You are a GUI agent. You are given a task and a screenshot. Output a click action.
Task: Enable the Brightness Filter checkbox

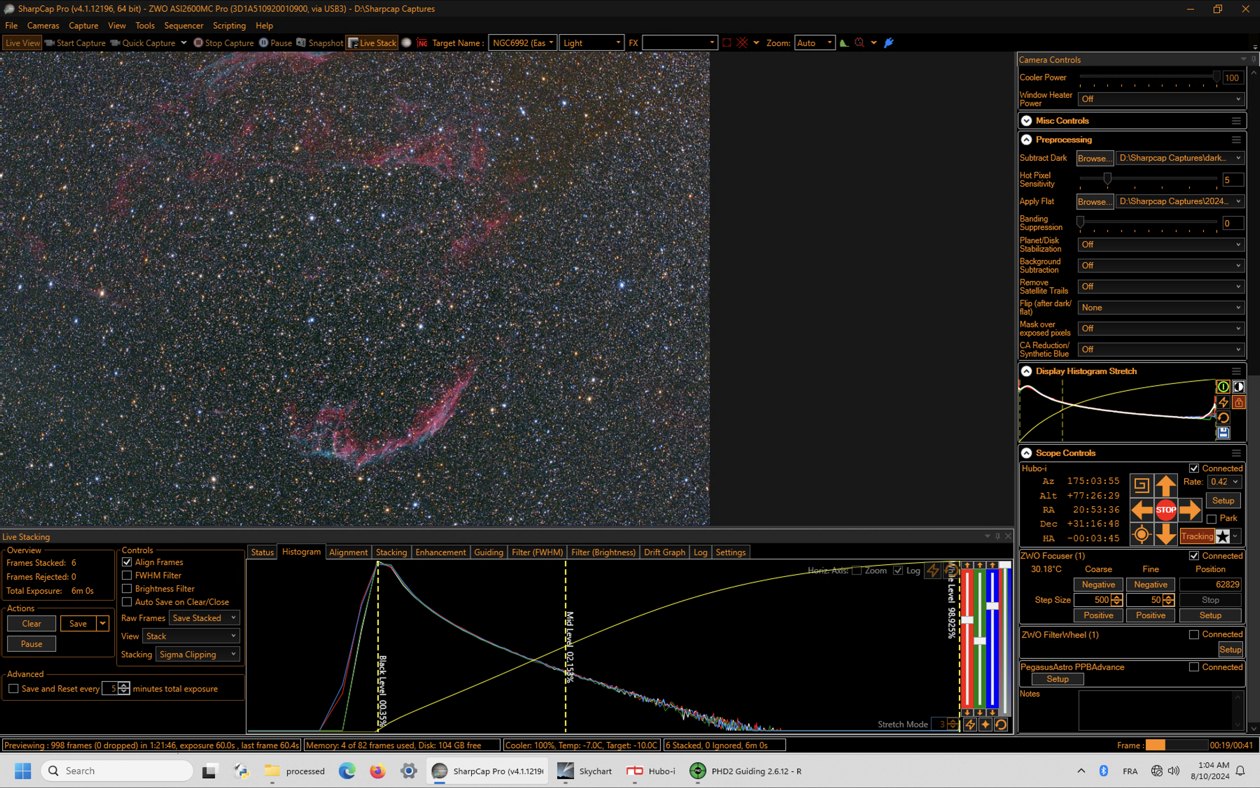(127, 589)
